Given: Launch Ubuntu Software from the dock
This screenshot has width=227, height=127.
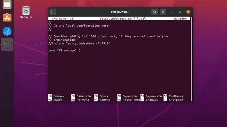Looking at the screenshot, I should [x=7, y=18].
